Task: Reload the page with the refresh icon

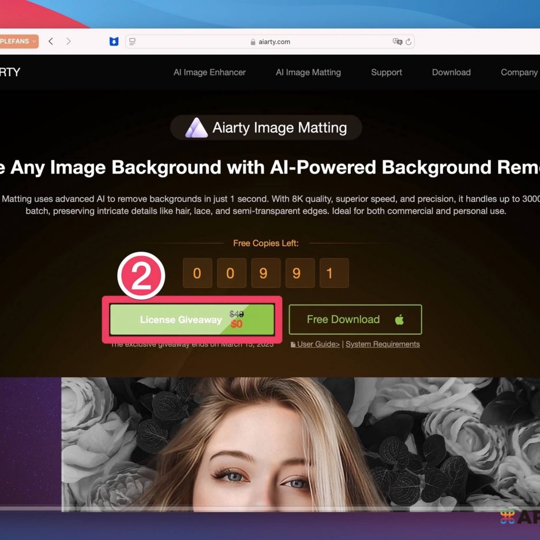Action: pos(408,42)
